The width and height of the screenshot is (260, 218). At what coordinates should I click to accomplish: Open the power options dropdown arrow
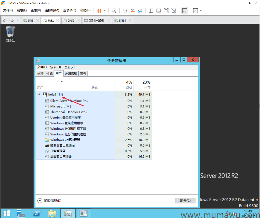(104, 11)
